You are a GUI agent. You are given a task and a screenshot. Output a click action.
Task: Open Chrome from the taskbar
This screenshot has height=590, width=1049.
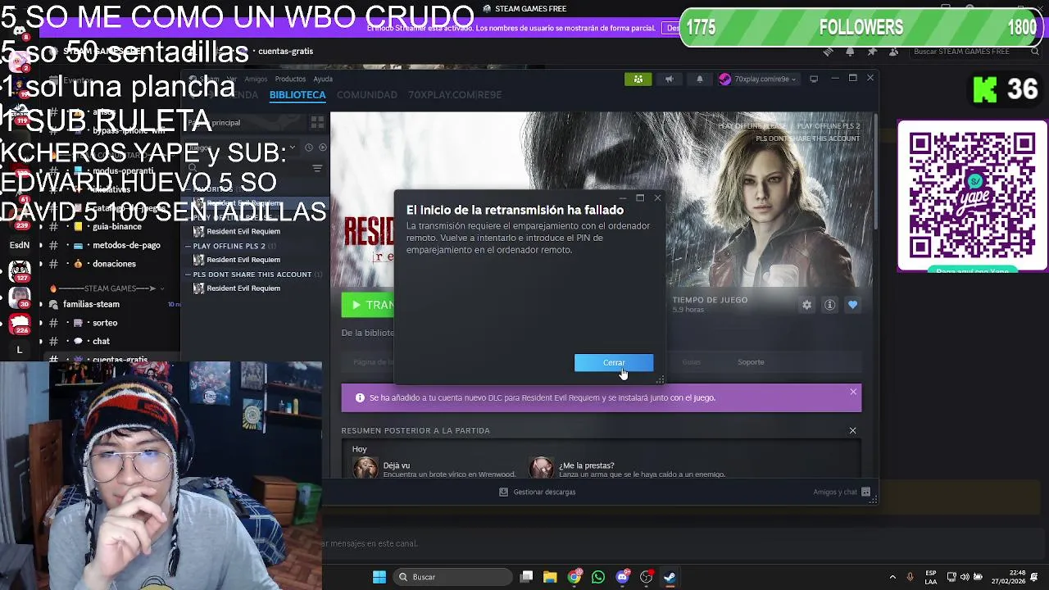coord(574,577)
